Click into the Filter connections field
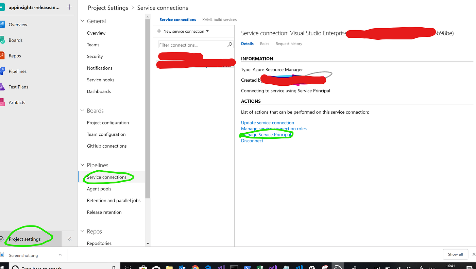This screenshot has height=269, width=476. 190,45
